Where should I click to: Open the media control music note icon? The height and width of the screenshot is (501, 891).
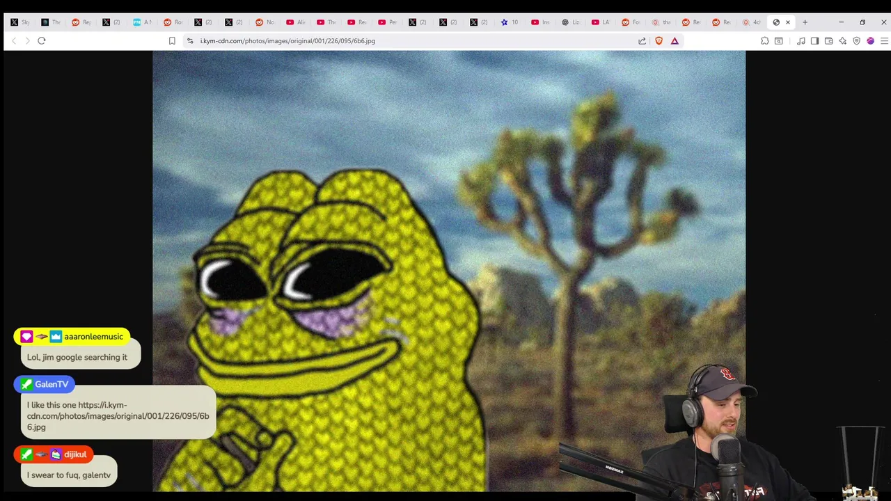801,41
